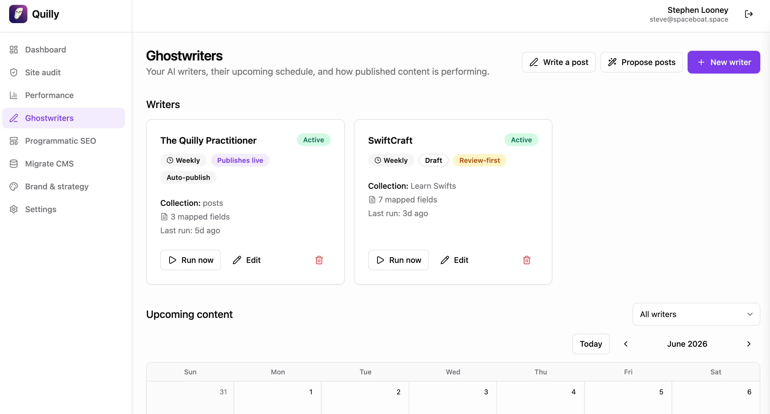Viewport: 770px width, 414px height.
Task: Run the SwiftCraft writer now
Action: pos(398,260)
